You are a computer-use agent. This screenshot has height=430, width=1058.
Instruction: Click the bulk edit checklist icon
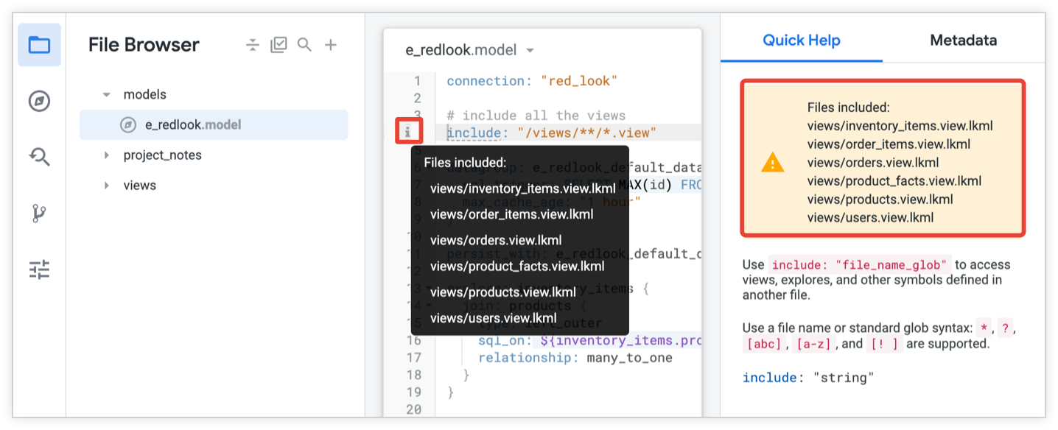coord(278,45)
